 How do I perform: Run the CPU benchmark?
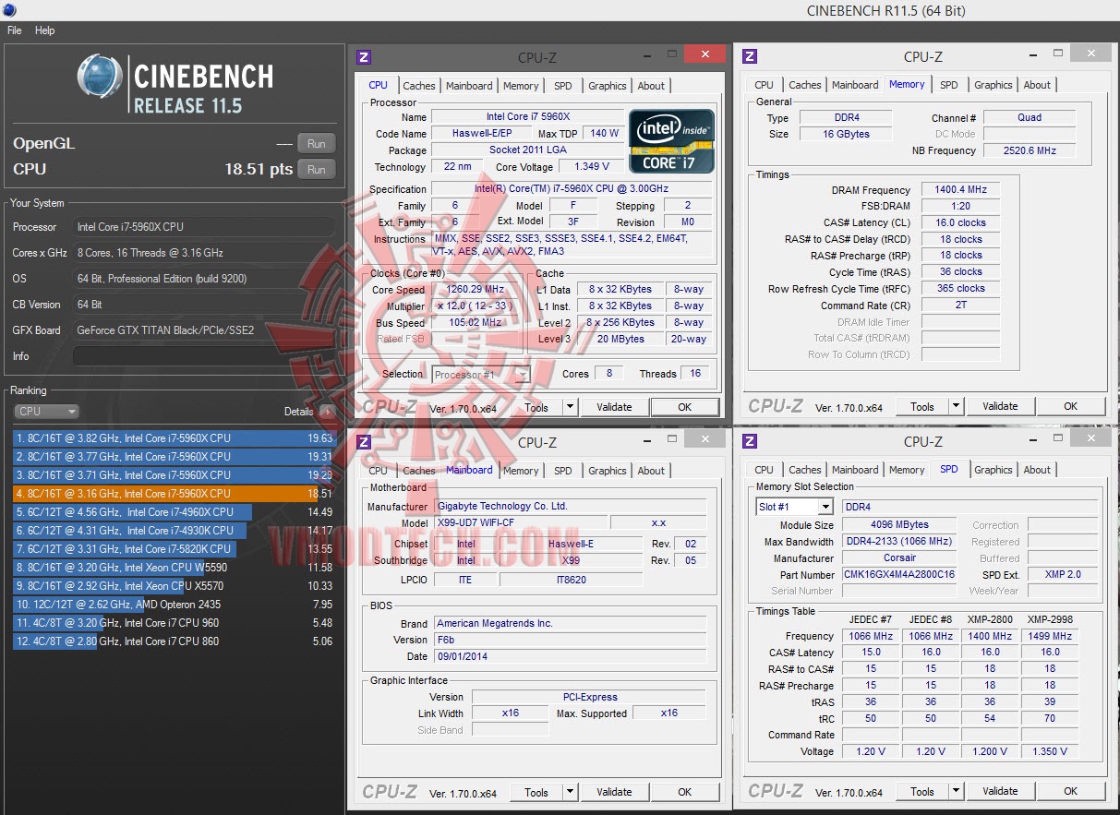[x=316, y=169]
